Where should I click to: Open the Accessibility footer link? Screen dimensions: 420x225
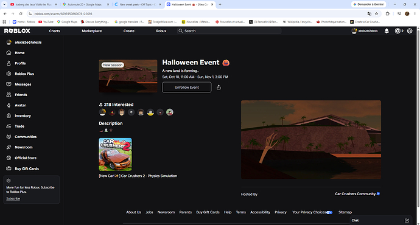coord(260,212)
